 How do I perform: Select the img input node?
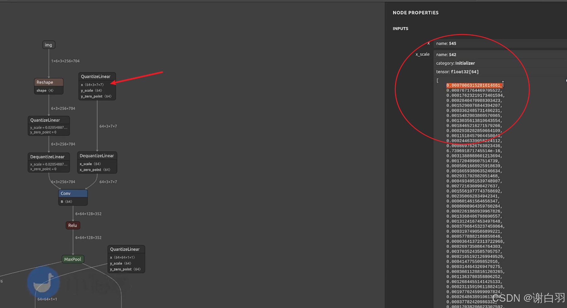click(48, 45)
